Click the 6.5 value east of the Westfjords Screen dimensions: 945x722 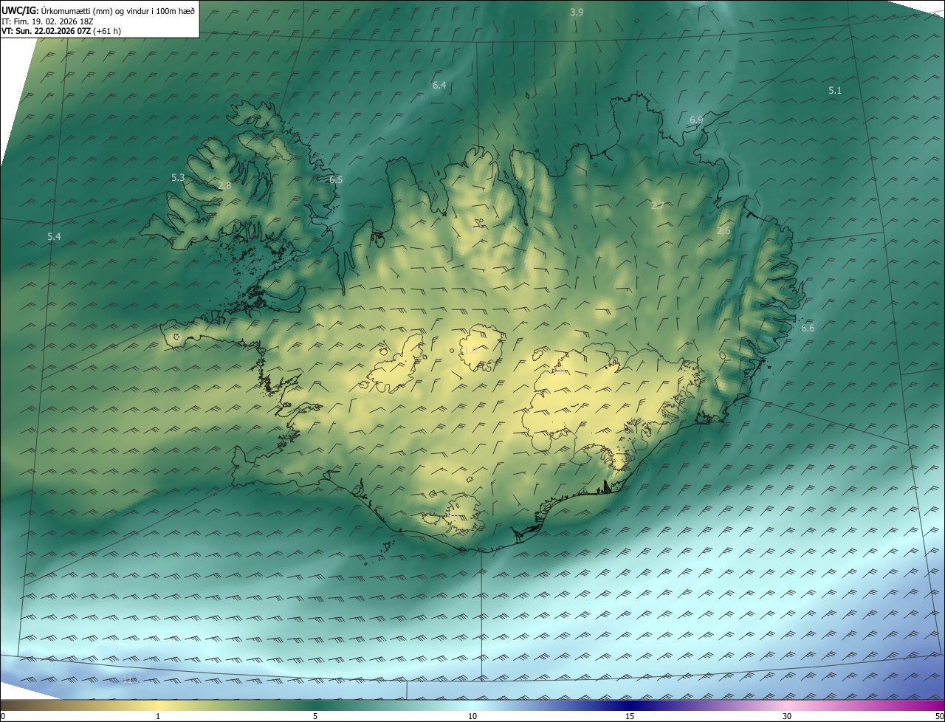(x=336, y=179)
